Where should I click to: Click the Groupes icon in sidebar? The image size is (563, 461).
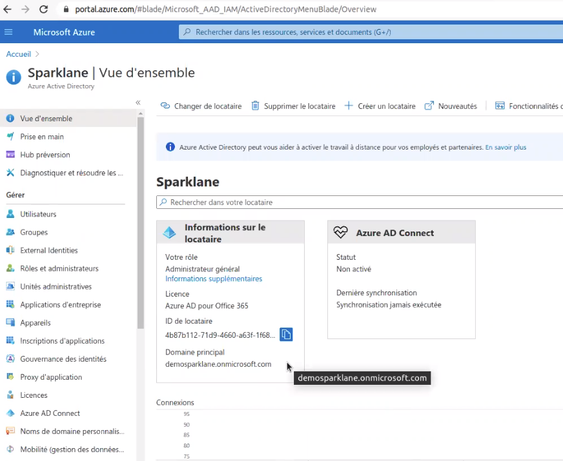pyautogui.click(x=10, y=232)
